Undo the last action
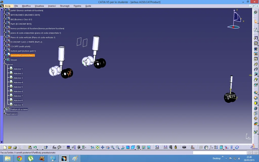This screenshot has height=162, width=259. [x=35, y=147]
